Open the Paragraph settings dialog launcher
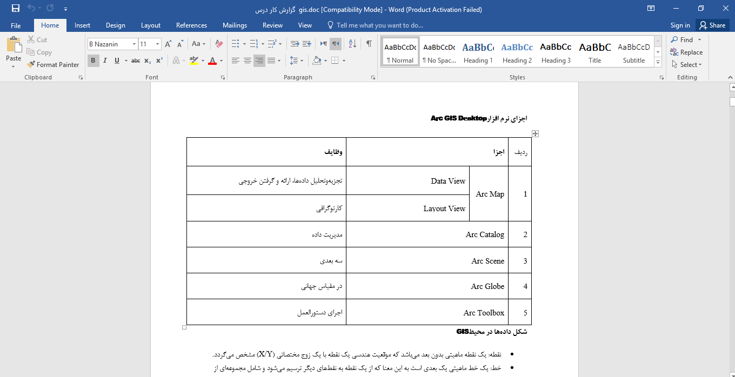The image size is (735, 377). (373, 78)
